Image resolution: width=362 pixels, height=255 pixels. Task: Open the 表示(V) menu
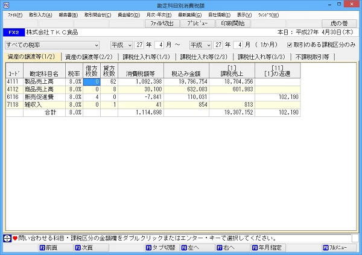point(244,15)
